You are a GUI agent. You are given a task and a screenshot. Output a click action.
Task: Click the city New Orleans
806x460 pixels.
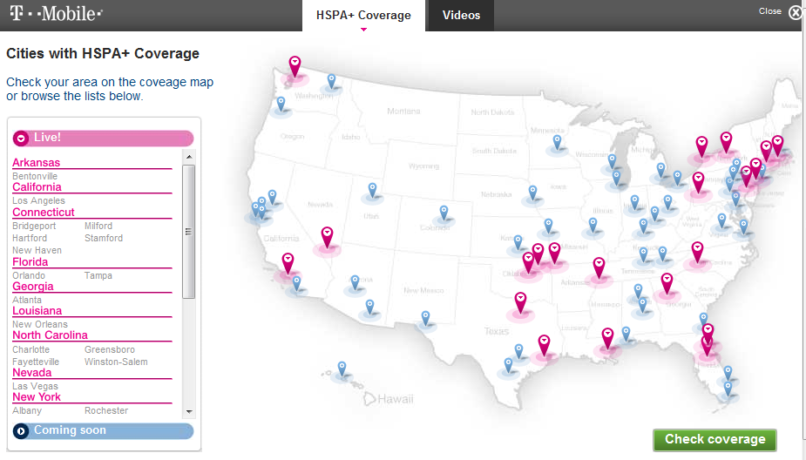[40, 324]
